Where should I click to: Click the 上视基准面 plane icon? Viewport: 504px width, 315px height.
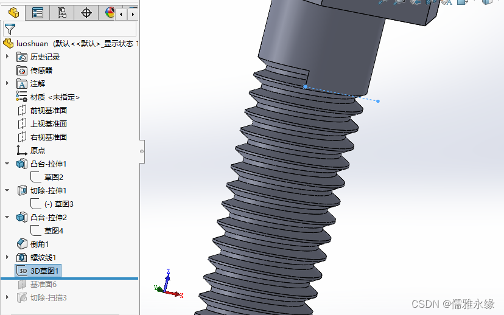pyautogui.click(x=22, y=123)
